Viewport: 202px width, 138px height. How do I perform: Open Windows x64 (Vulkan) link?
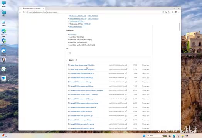(x=77, y=21)
